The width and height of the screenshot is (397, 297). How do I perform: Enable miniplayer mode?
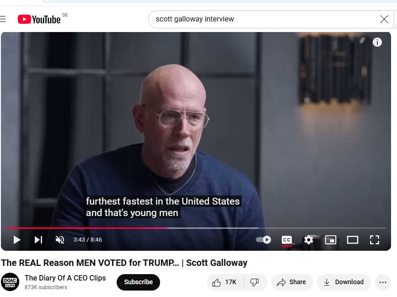(x=330, y=240)
